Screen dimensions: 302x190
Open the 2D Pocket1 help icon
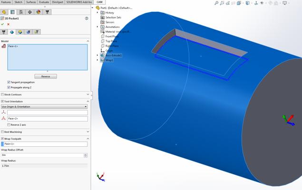click(x=87, y=19)
